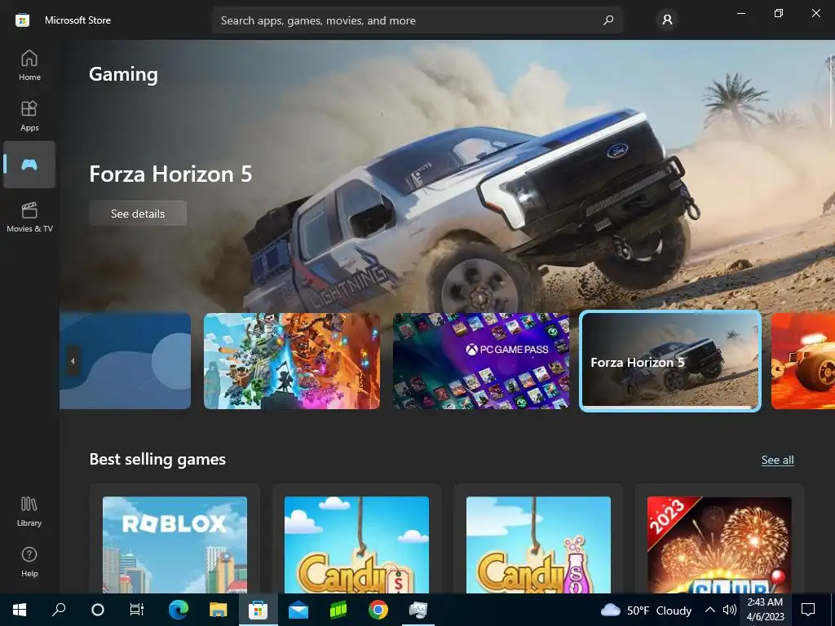
Task: Launch Microsoft Edge from taskbar
Action: (x=179, y=610)
